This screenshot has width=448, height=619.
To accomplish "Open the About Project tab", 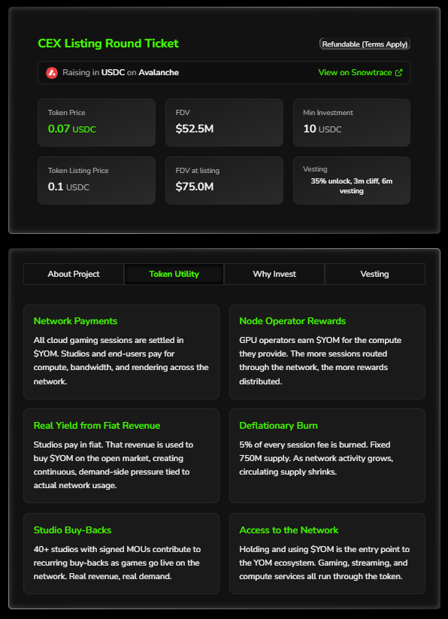I will click(x=74, y=274).
